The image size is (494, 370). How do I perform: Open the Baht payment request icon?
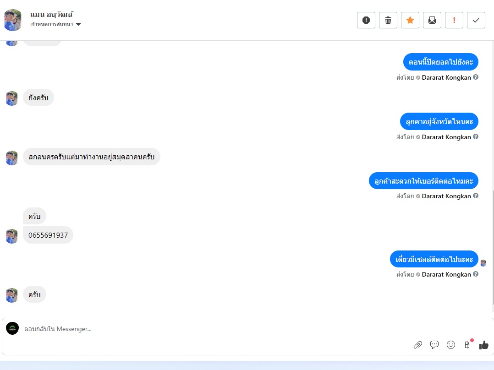coord(467,345)
